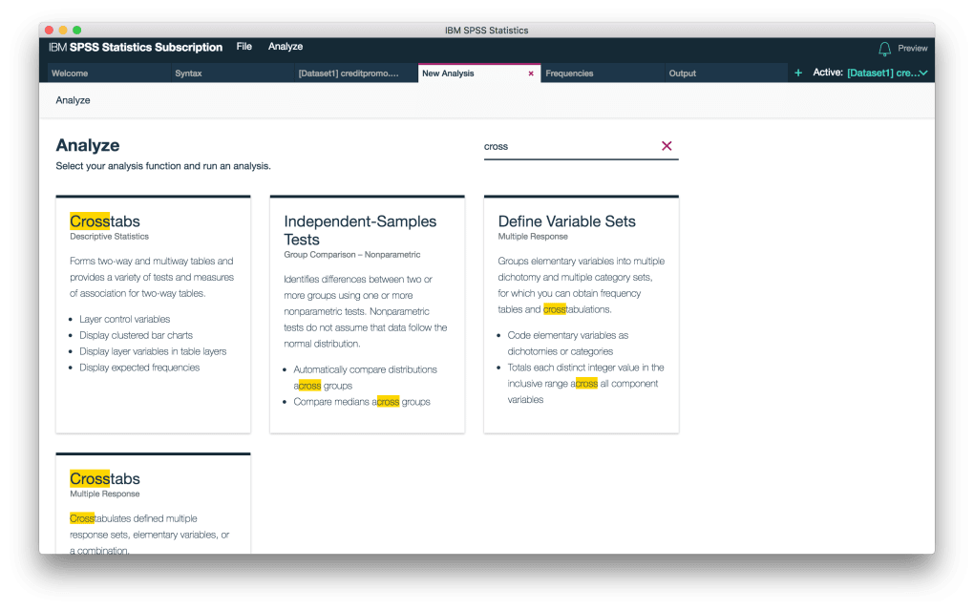Image resolution: width=974 pixels, height=610 pixels.
Task: Open the Crosstabs Descriptive Statistics card
Action: [154, 314]
